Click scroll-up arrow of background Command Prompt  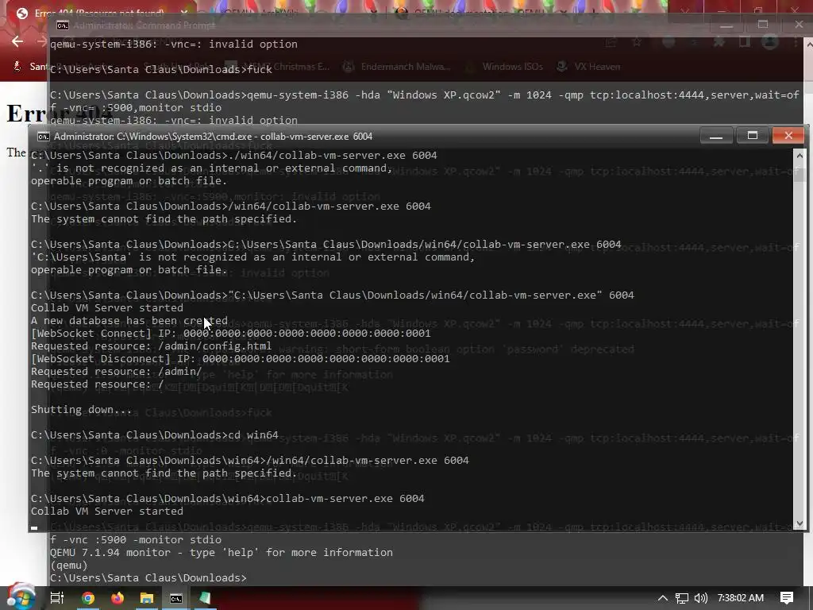807,44
